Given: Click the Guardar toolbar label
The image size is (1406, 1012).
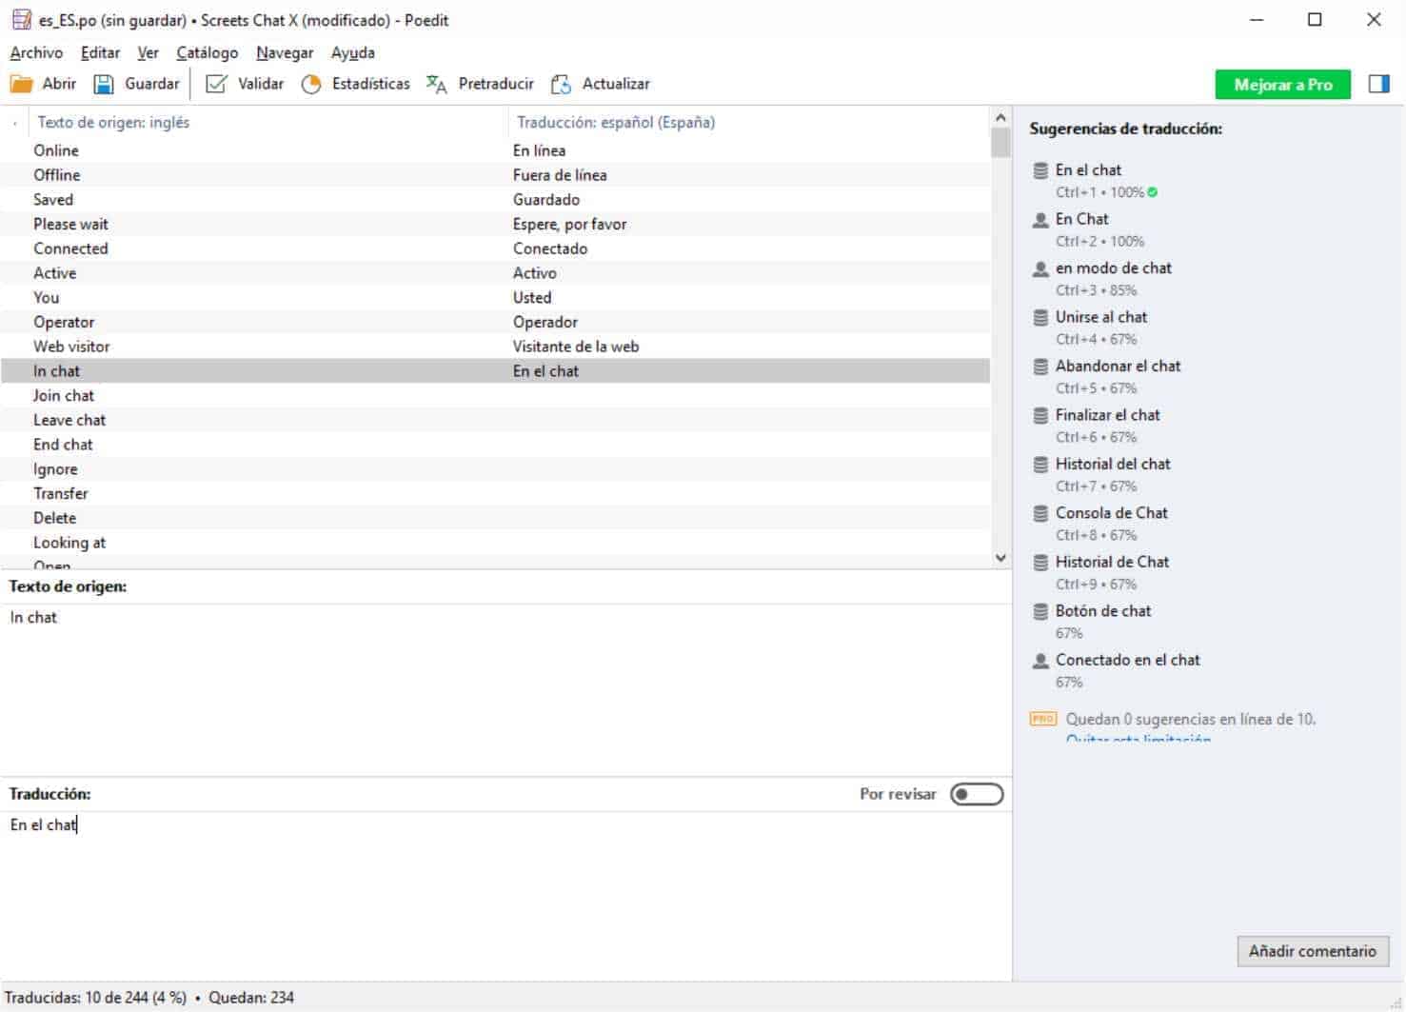Looking at the screenshot, I should tap(152, 84).
